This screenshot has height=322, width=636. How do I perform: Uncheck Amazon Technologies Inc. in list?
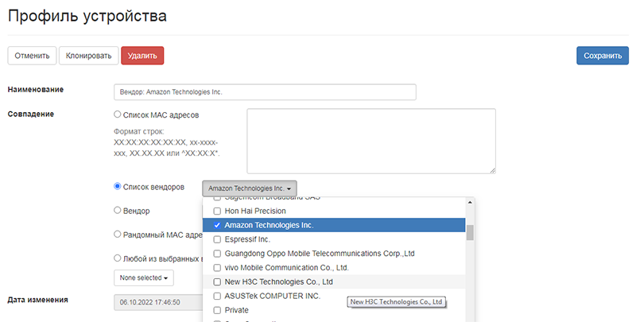(217, 225)
